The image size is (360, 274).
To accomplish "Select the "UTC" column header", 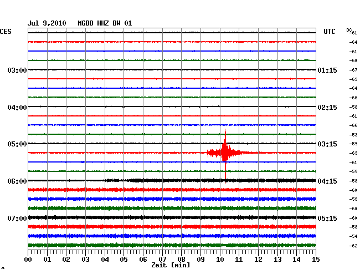I will tap(329, 32).
